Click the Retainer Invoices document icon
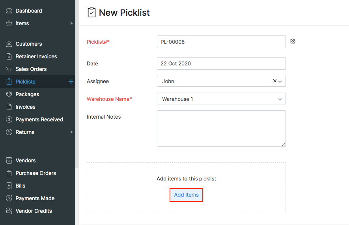Viewport: 349px width, 225px height. pyautogui.click(x=9, y=56)
